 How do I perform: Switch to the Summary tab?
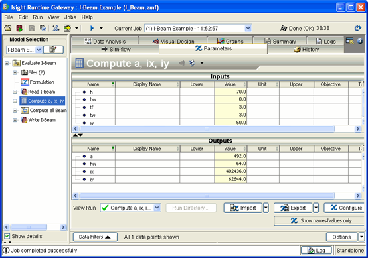pyautogui.click(x=280, y=41)
